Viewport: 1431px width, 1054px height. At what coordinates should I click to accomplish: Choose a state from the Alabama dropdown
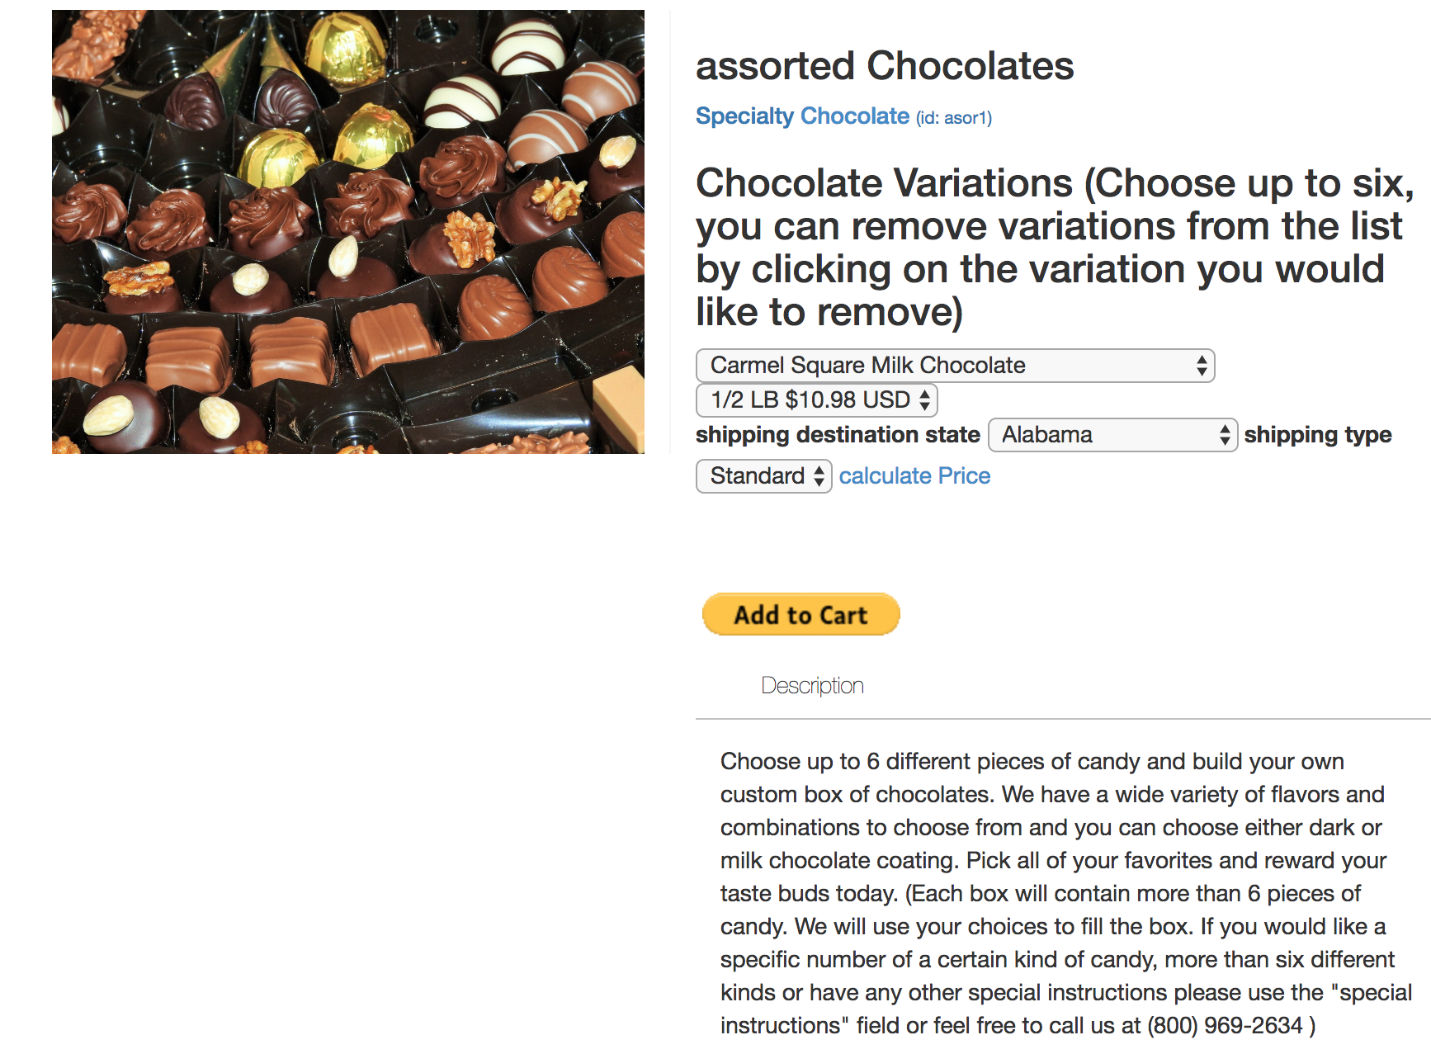(x=1111, y=435)
